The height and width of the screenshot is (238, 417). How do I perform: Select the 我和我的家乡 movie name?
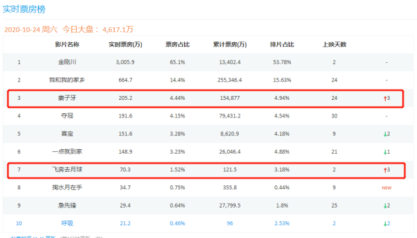coord(67,80)
